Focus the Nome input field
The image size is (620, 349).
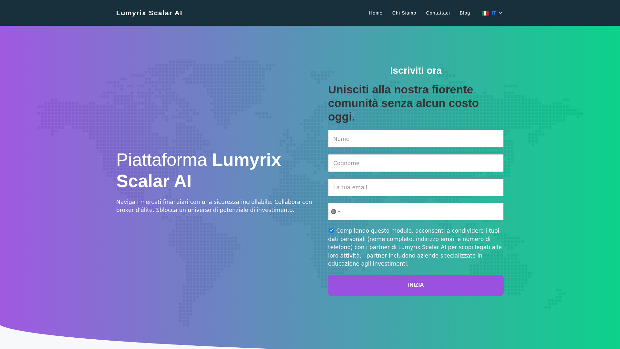416,139
